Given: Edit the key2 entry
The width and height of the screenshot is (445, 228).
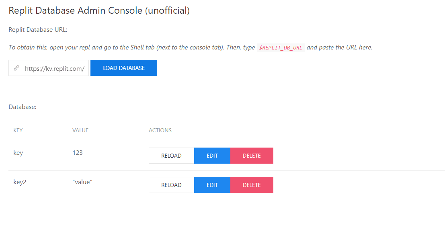Looking at the screenshot, I should point(212,185).
